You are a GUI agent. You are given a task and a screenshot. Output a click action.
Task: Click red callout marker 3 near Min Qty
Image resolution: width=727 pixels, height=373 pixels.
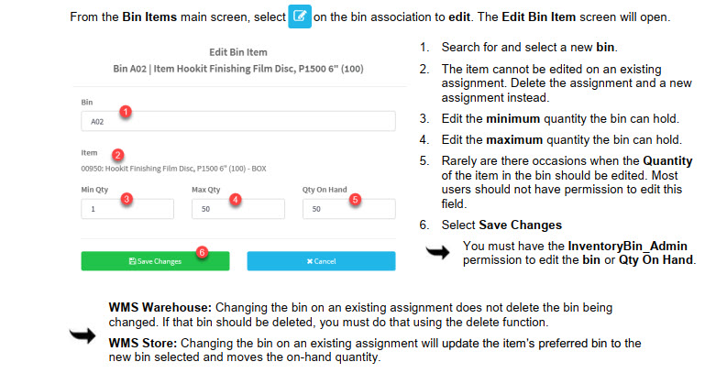[127, 198]
